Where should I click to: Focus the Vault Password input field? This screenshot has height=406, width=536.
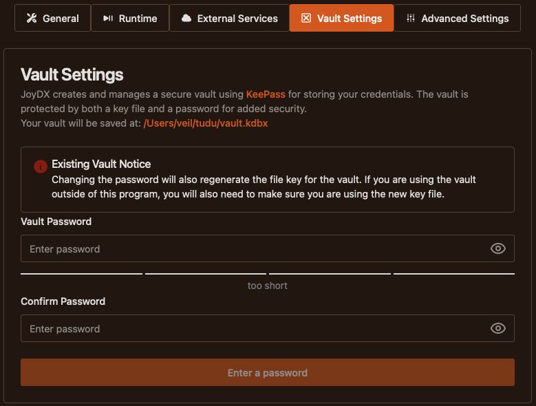point(268,248)
